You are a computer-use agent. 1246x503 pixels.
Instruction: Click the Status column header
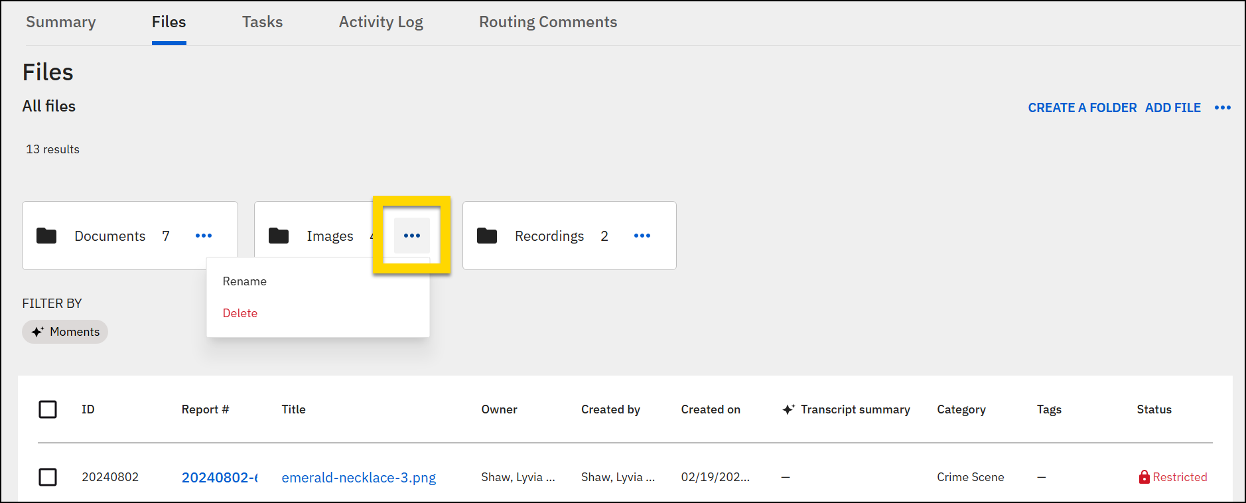1154,409
